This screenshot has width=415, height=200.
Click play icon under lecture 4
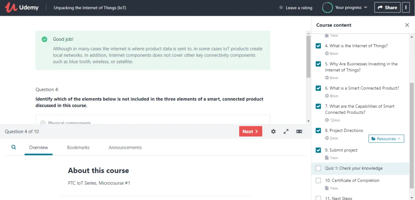pyautogui.click(x=327, y=54)
